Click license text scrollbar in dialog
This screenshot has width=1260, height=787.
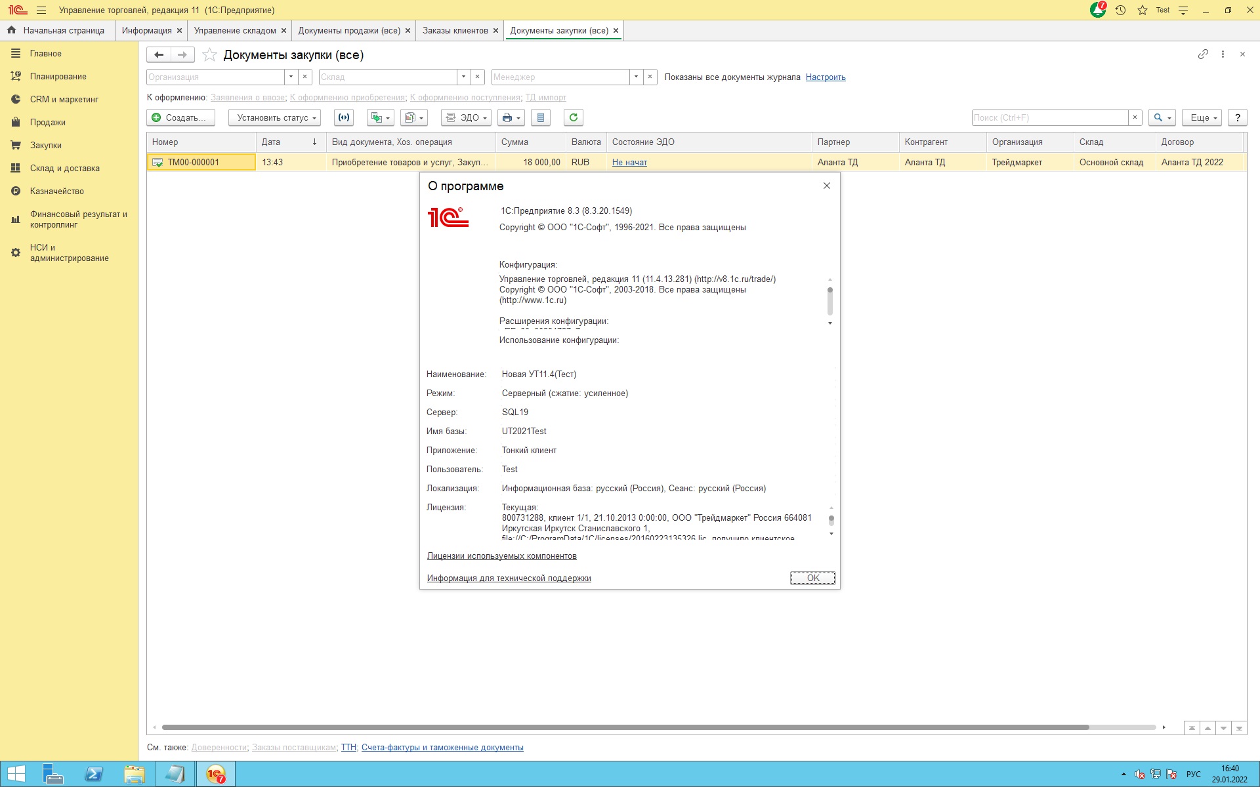coord(831,520)
